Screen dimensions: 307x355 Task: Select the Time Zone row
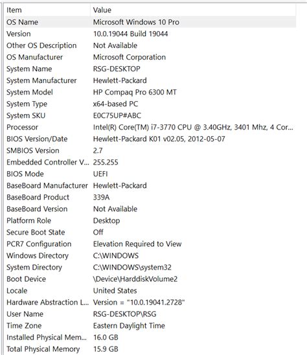point(150,326)
